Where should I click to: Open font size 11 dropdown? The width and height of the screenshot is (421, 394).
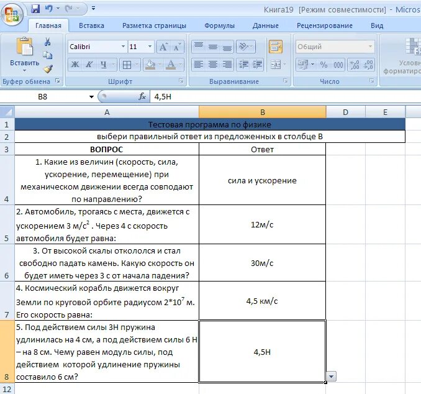click(150, 47)
